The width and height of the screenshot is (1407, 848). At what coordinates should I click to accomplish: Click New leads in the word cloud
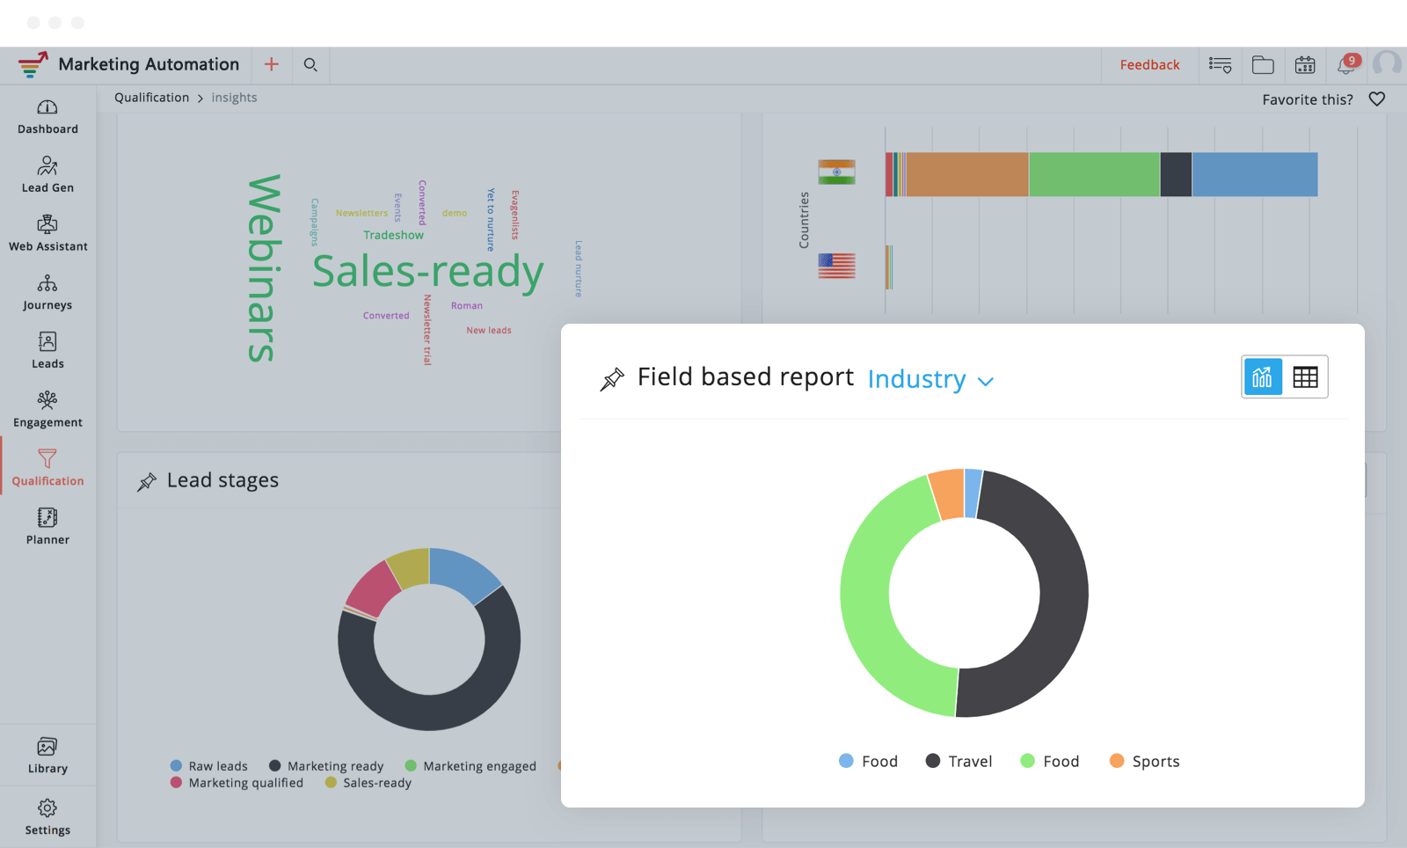point(489,331)
